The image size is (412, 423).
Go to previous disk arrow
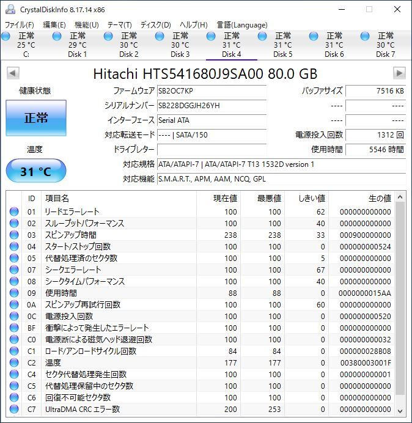pos(13,73)
